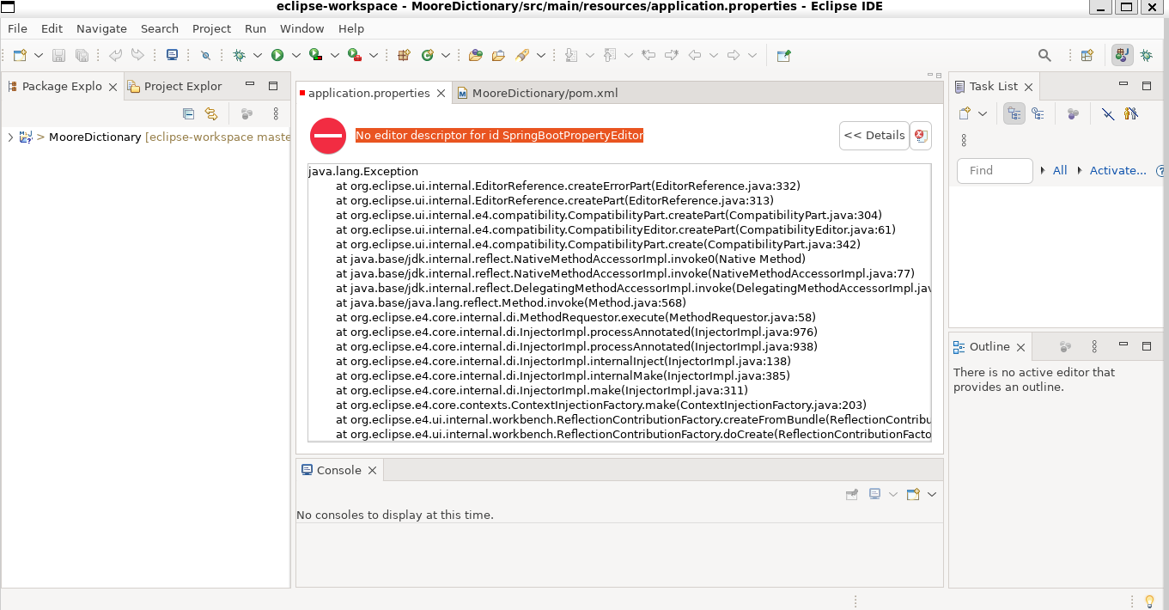Click the All link in Task List
Image resolution: width=1169 pixels, height=610 pixels.
(1060, 170)
